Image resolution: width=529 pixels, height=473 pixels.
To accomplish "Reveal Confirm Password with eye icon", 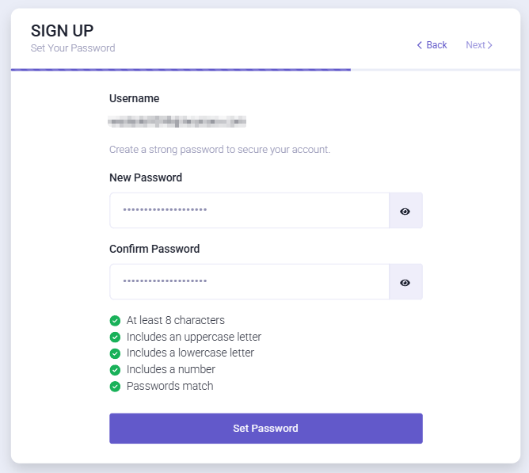I will point(405,283).
